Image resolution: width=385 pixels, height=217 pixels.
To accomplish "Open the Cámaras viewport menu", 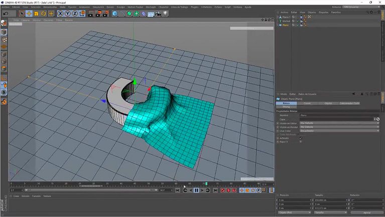I will (26, 20).
